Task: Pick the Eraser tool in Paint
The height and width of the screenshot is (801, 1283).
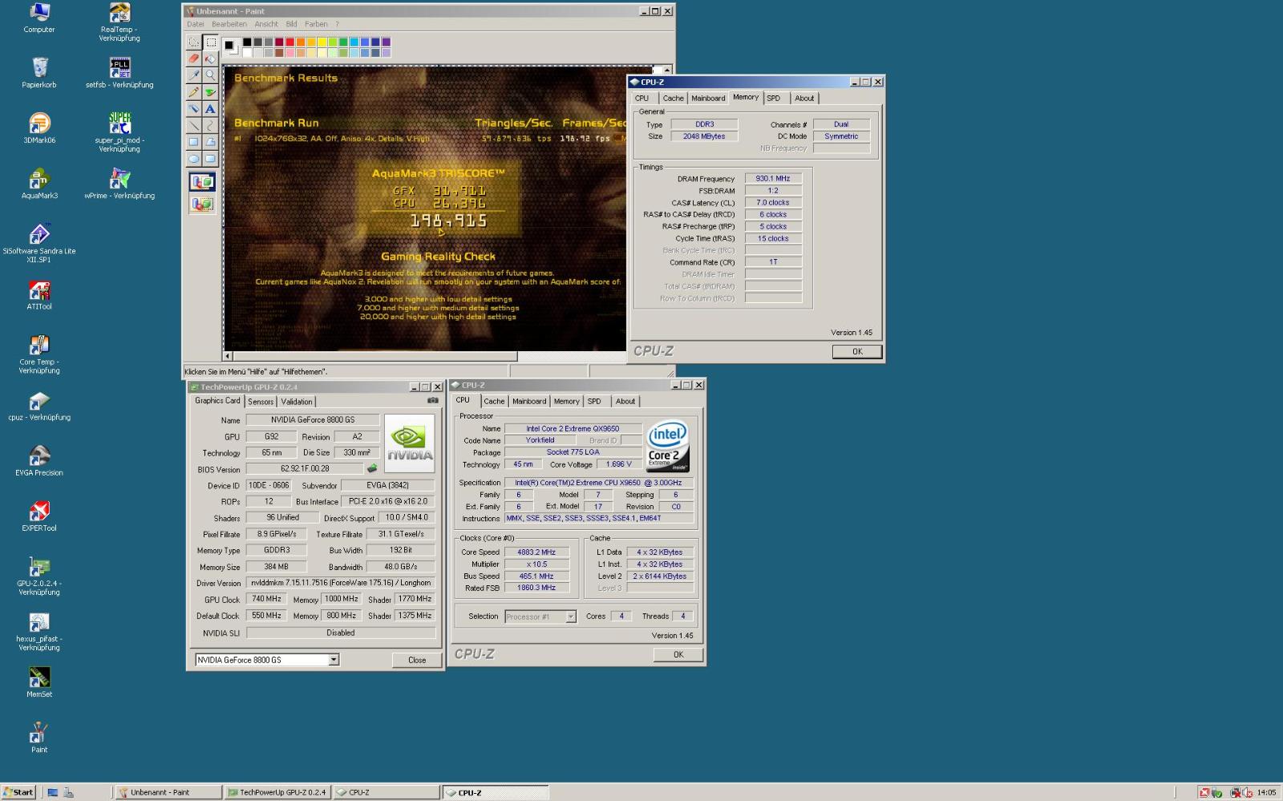Action: pyautogui.click(x=193, y=59)
